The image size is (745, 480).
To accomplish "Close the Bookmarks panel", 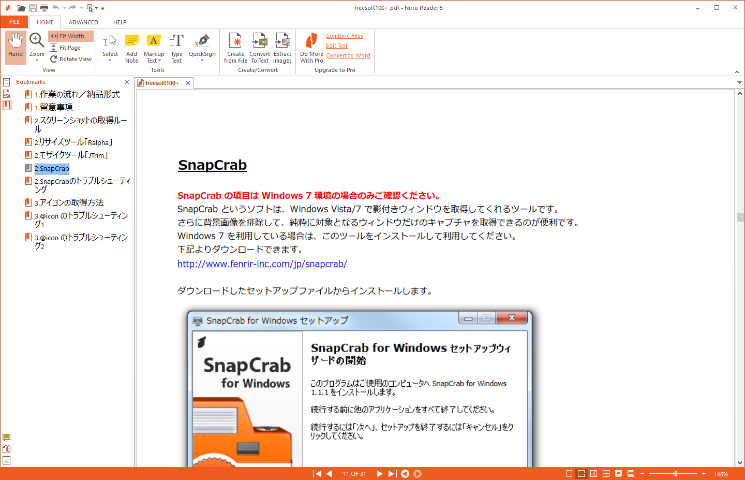I will click(x=127, y=82).
